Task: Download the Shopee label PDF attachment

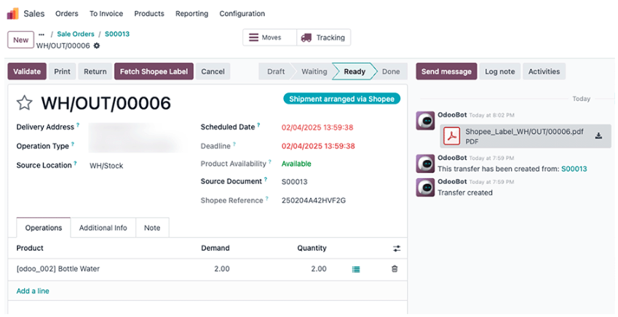Action: (x=598, y=136)
